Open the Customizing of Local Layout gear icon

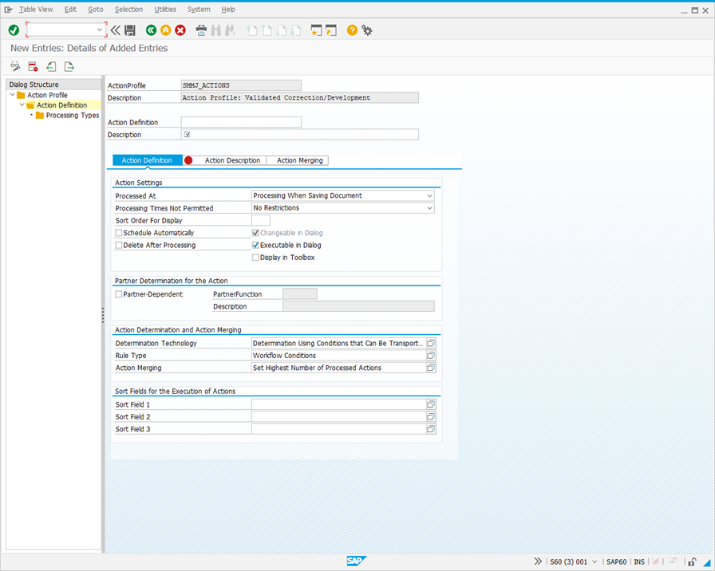tap(367, 29)
